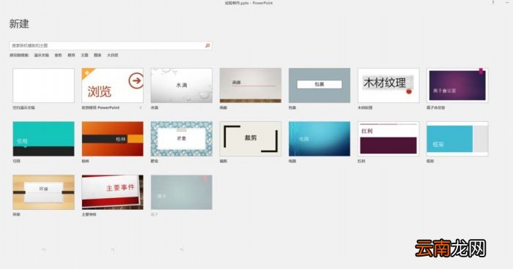Search suggested term 演示文稿
Image resolution: width=513 pixels, height=269 pixels.
(42, 55)
